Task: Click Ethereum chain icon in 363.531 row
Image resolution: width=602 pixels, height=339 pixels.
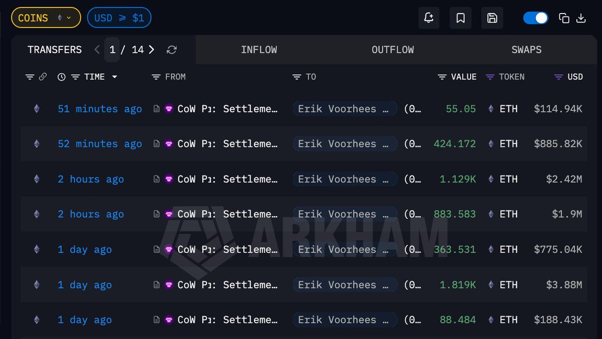Action: click(36, 249)
